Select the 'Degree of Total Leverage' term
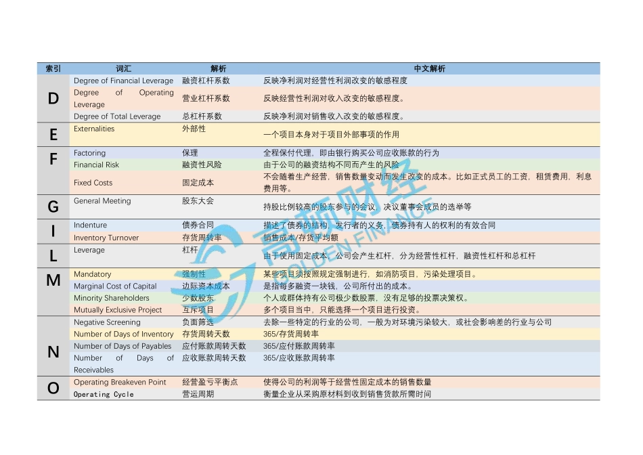The width and height of the screenshot is (643, 455). pyautogui.click(x=117, y=116)
